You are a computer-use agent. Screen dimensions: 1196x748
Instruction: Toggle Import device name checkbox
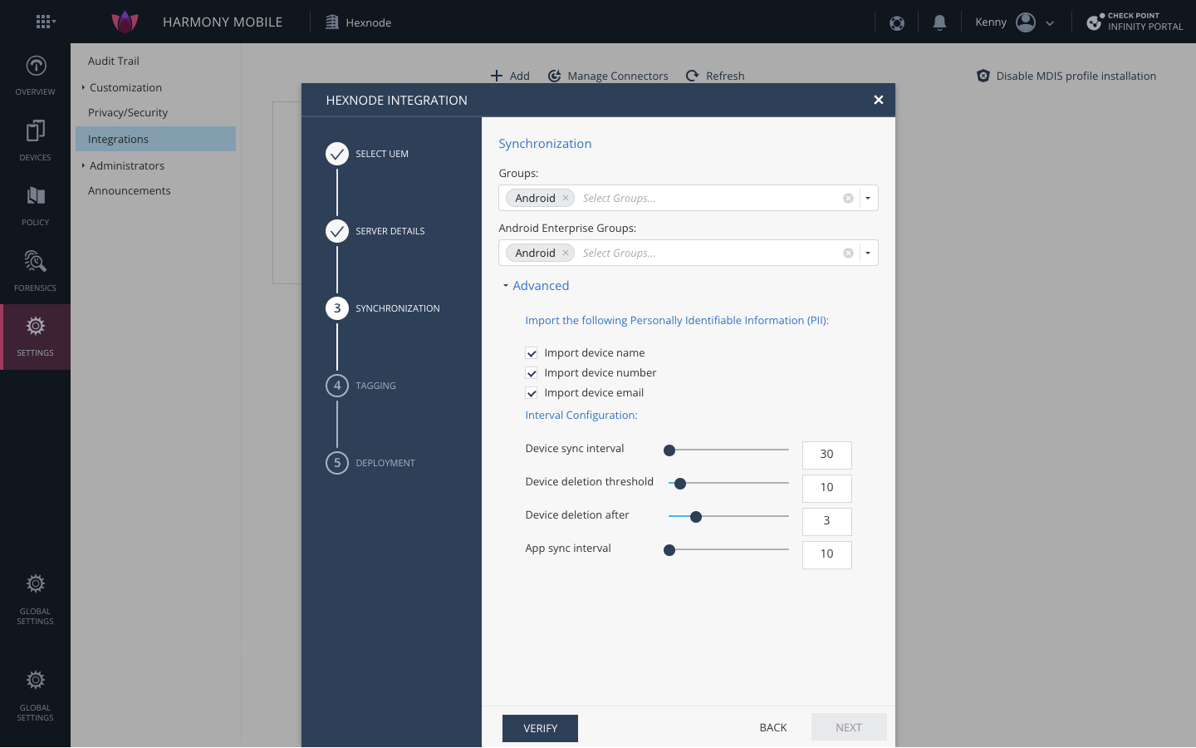point(532,353)
